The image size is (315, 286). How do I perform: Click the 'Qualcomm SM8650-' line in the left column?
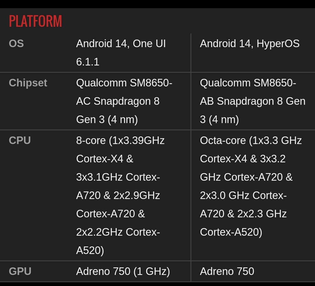pos(124,83)
